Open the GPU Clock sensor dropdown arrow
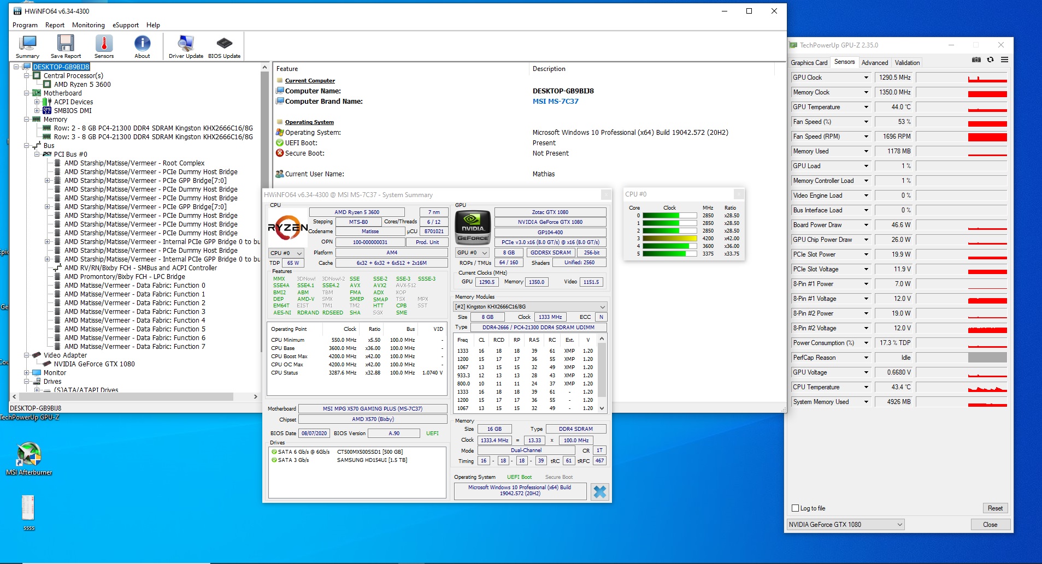The image size is (1042, 564). [x=866, y=78]
